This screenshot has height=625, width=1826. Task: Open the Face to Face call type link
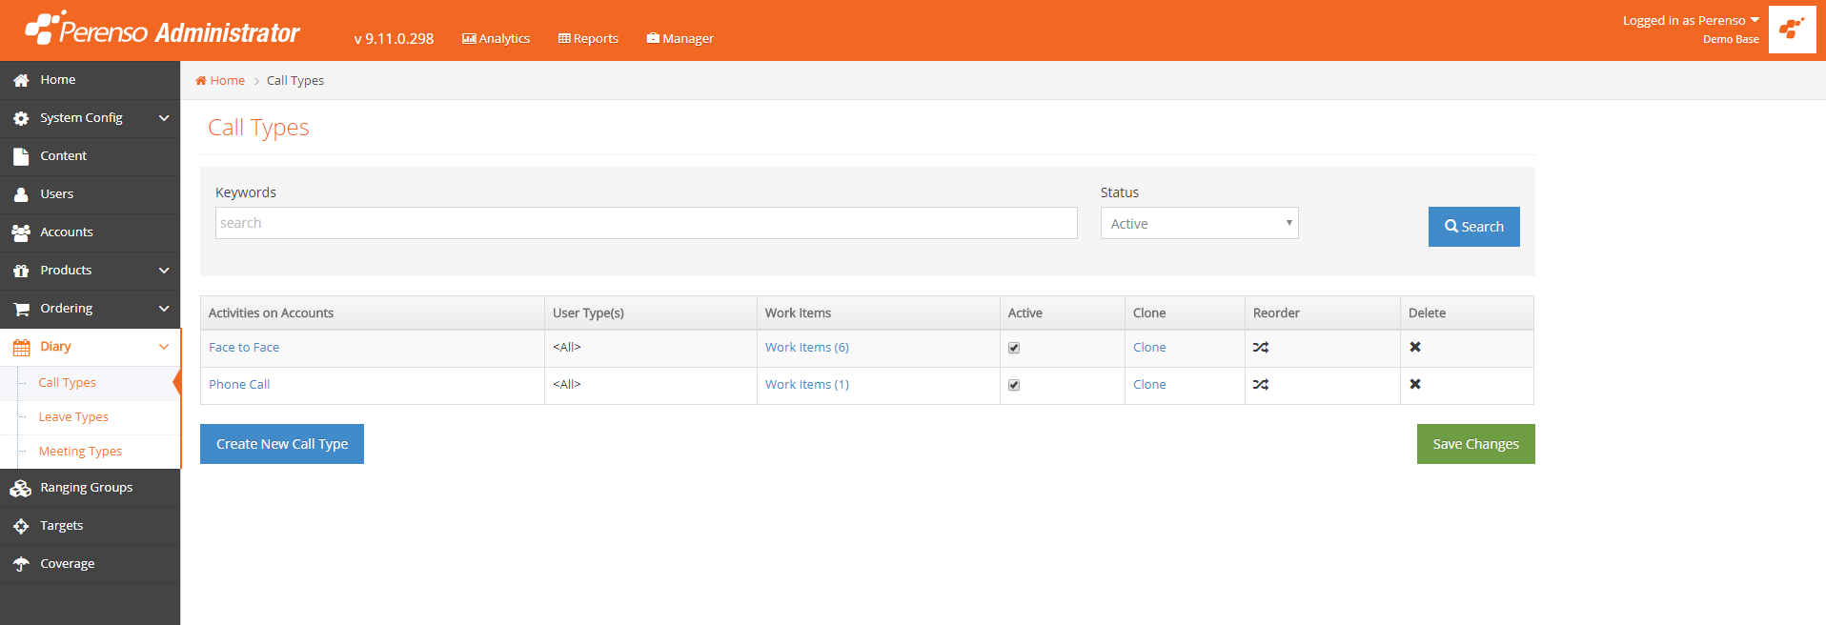coord(244,348)
